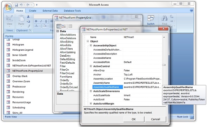Click the Cancel button
Image resolution: width=207 pixels, height=127 pixels.
tap(155, 119)
